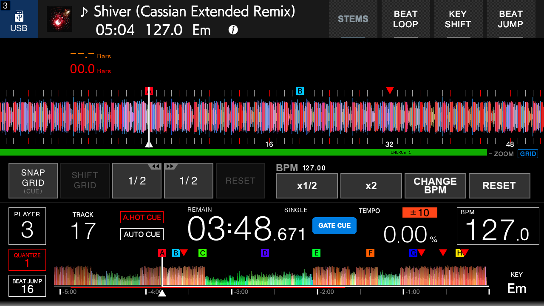The height and width of the screenshot is (306, 544).
Task: Select hot cue A on overview waveform
Action: pos(162,253)
